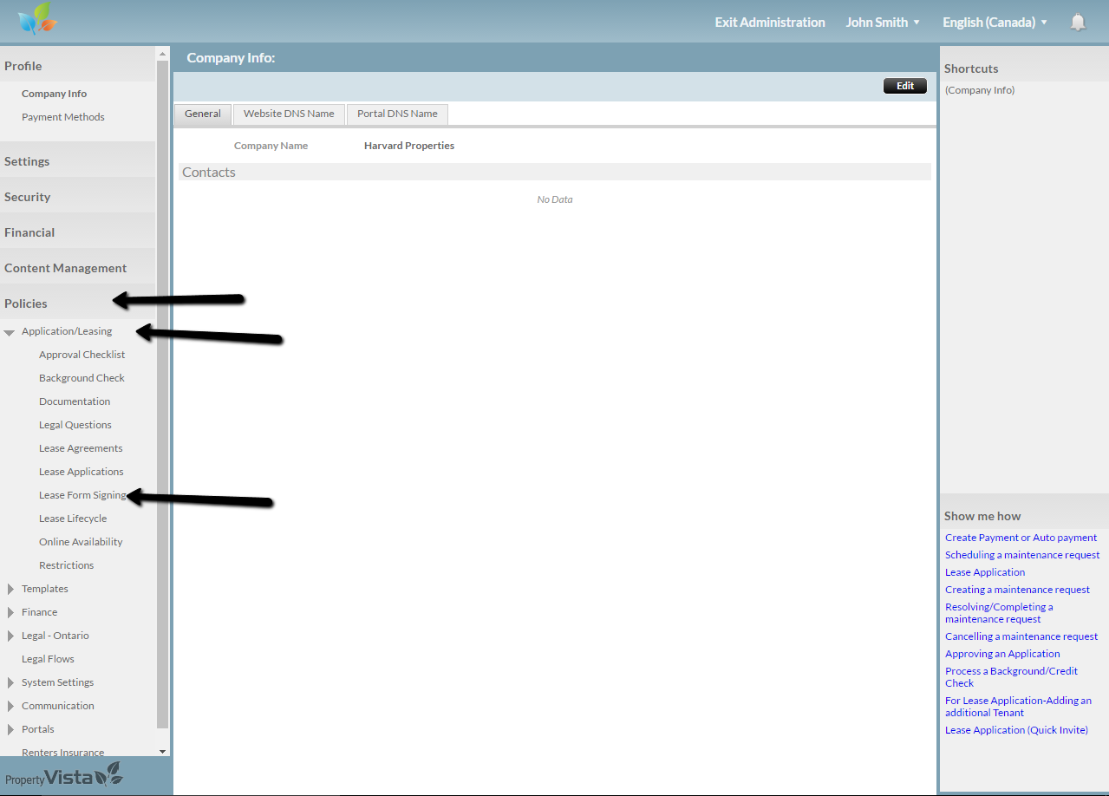Click the notification bell icon
This screenshot has width=1109, height=796.
pos(1078,23)
